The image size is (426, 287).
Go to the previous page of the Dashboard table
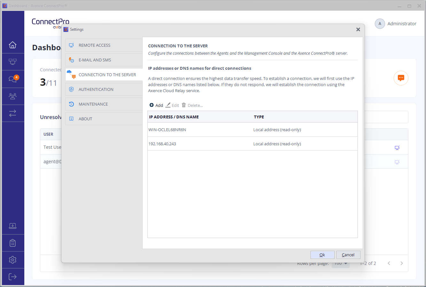coord(389,263)
